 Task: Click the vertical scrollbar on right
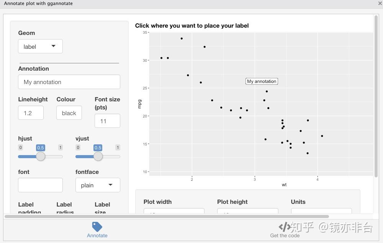[x=376, y=96]
